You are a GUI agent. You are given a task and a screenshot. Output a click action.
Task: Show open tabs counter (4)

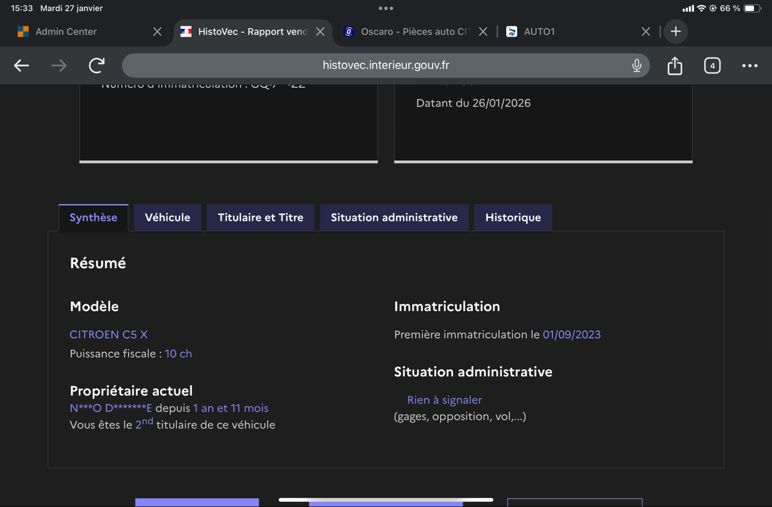pyautogui.click(x=712, y=65)
